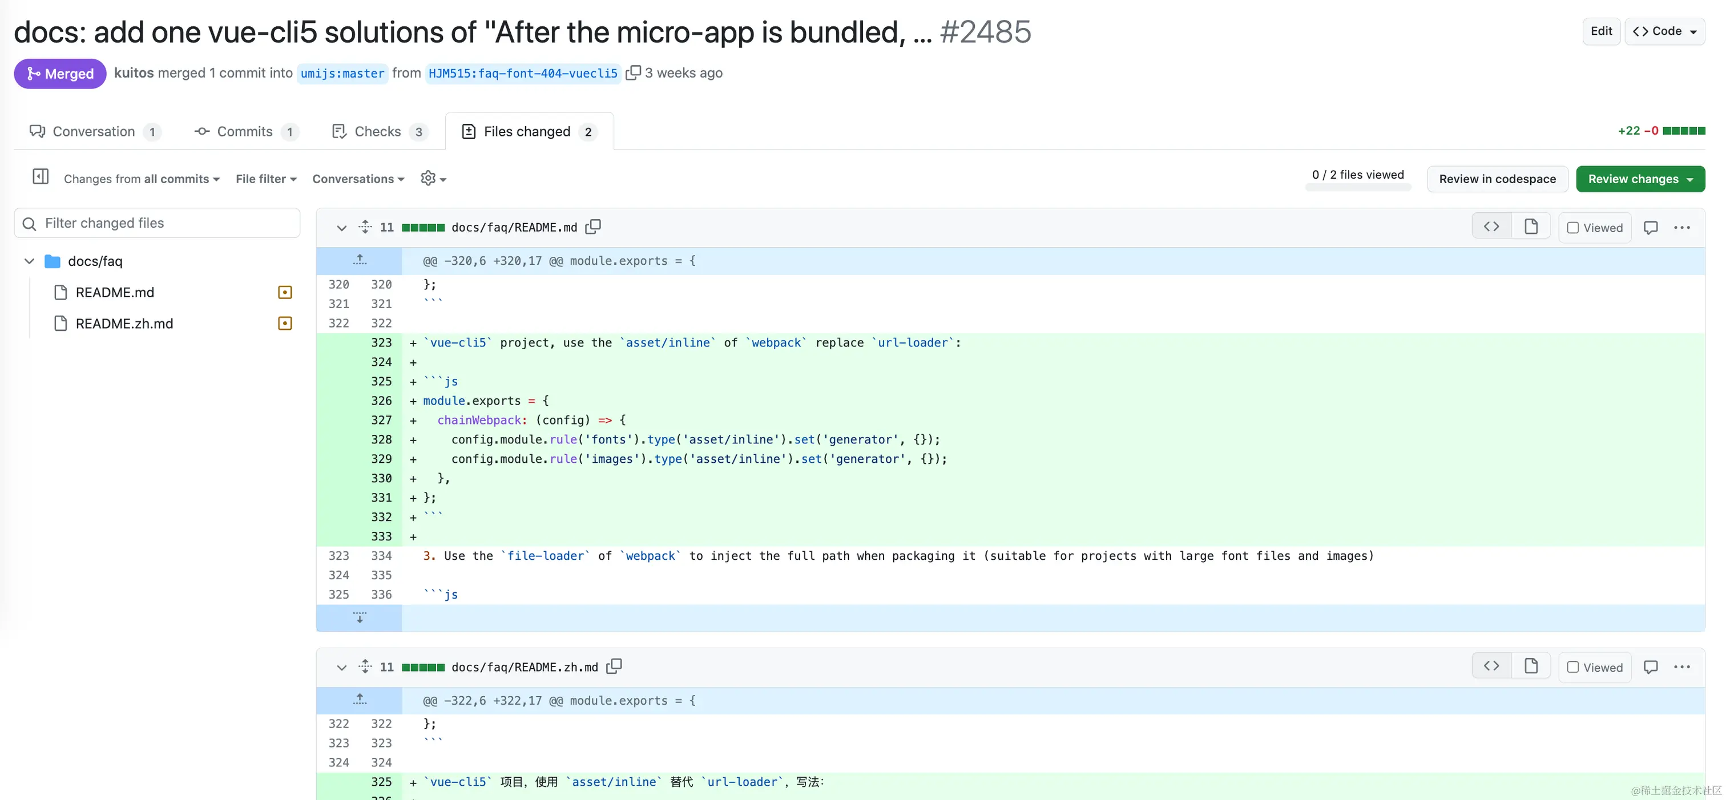Screen dimensions: 1726x800
Task: Expand lines above line 320 in README.md
Action: tap(359, 261)
